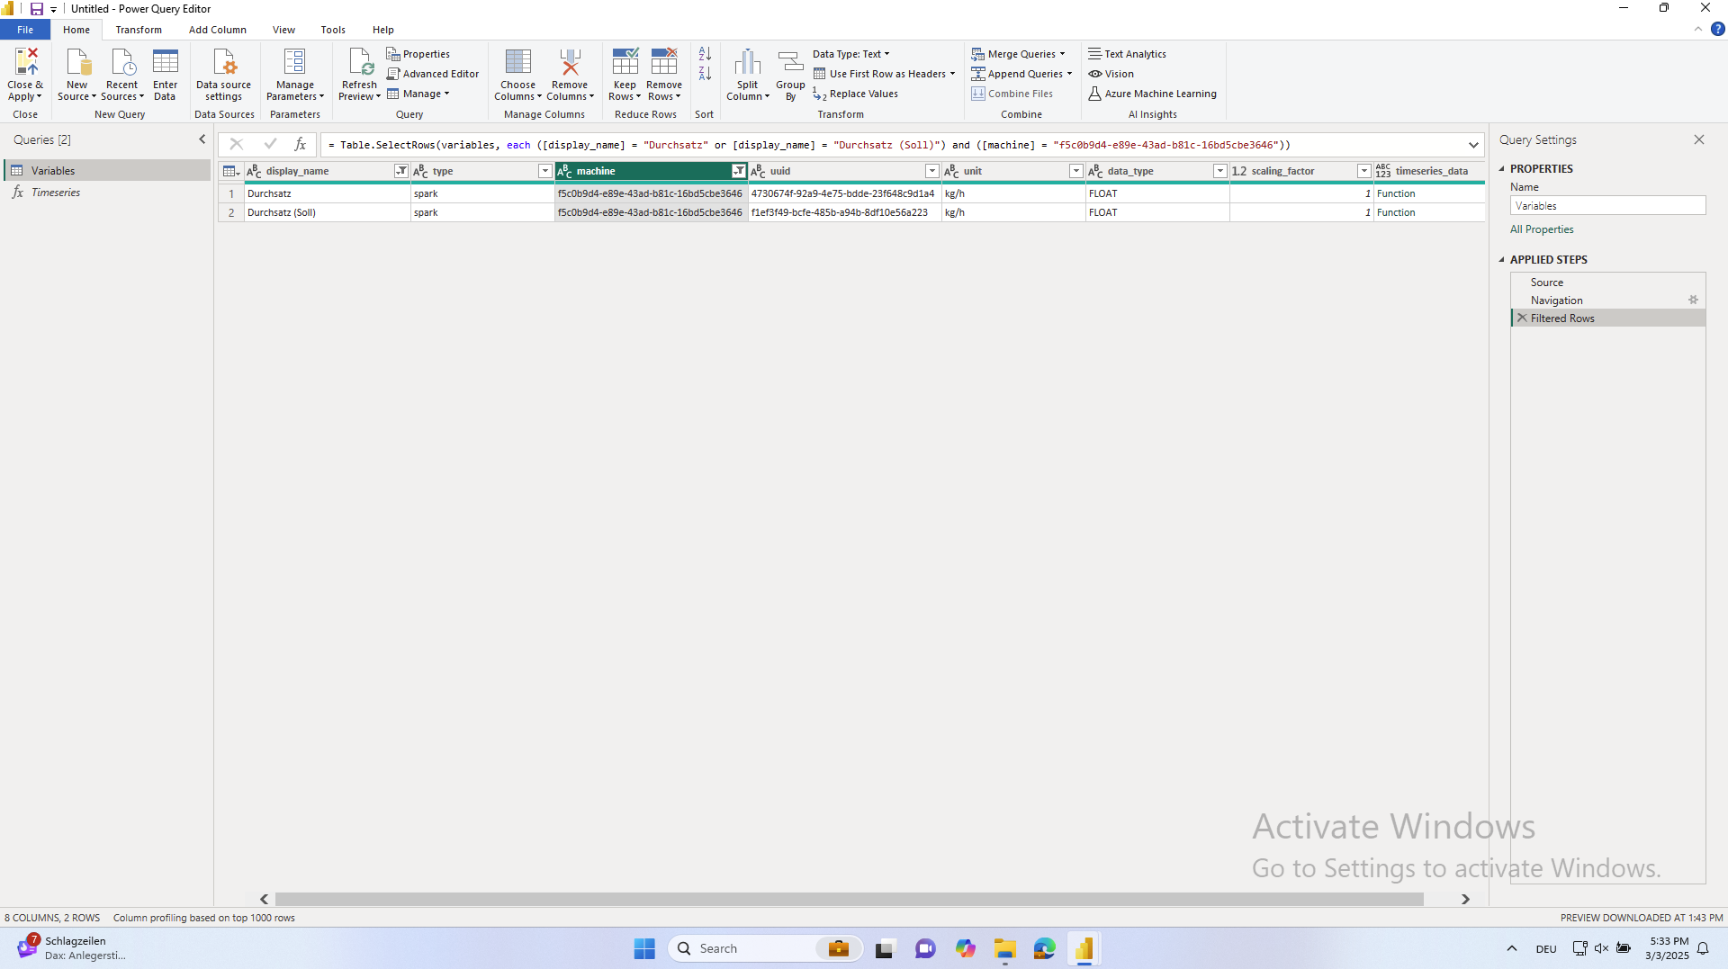Open filter dropdown on display_name column
Image resolution: width=1728 pixels, height=969 pixels.
400,171
